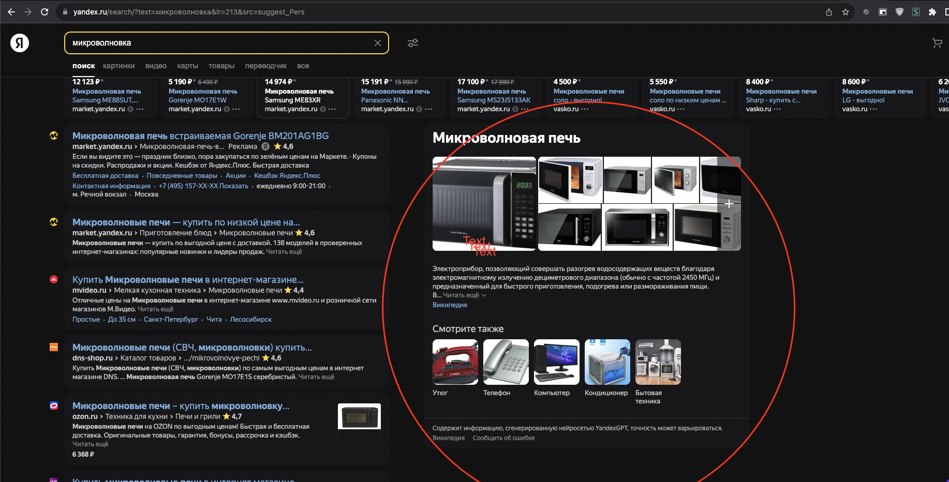Clear the search field with the X icon
949x482 pixels.
[x=377, y=43]
